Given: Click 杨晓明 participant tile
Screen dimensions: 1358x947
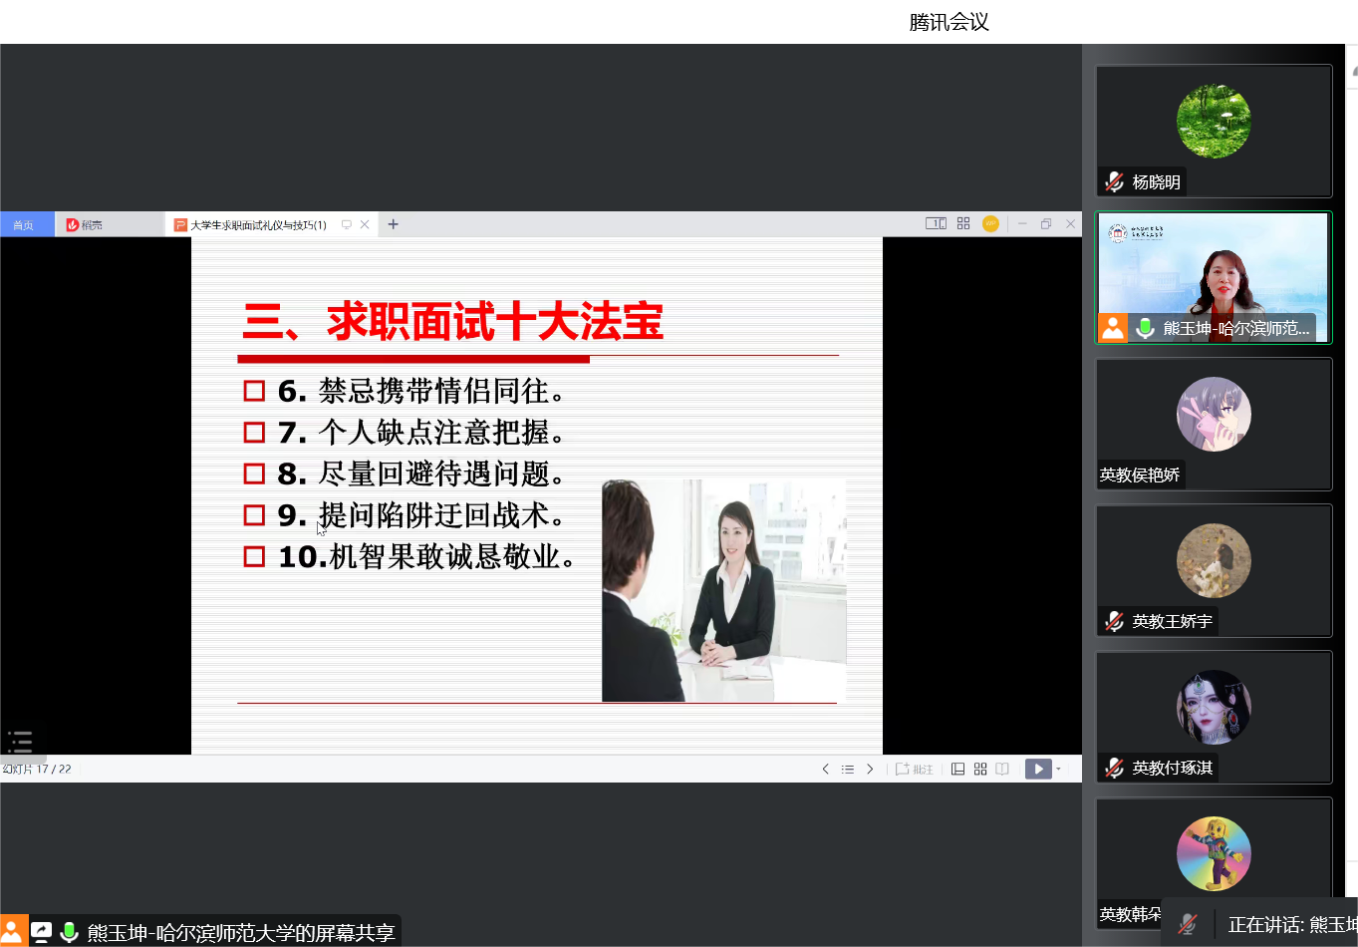Looking at the screenshot, I should pyautogui.click(x=1213, y=130).
